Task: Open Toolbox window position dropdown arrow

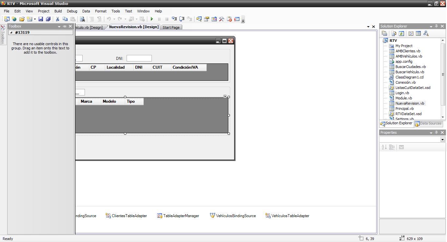Action: (x=59, y=26)
